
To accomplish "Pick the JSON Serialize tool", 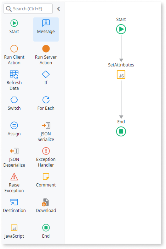I will pyautogui.click(x=46, y=132).
